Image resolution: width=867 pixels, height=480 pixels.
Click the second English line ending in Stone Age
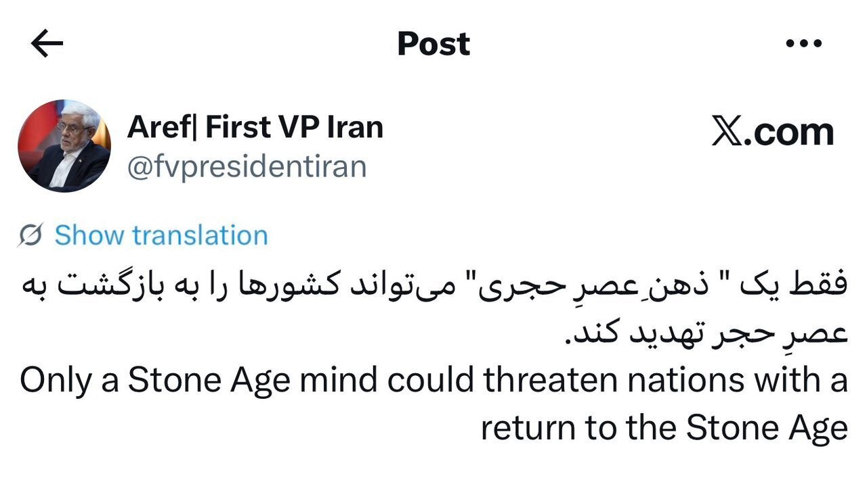coord(662,427)
